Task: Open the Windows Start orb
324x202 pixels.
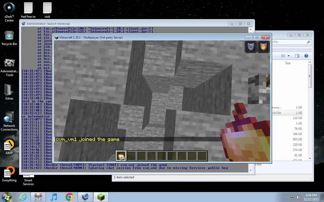Action: tap(7, 197)
